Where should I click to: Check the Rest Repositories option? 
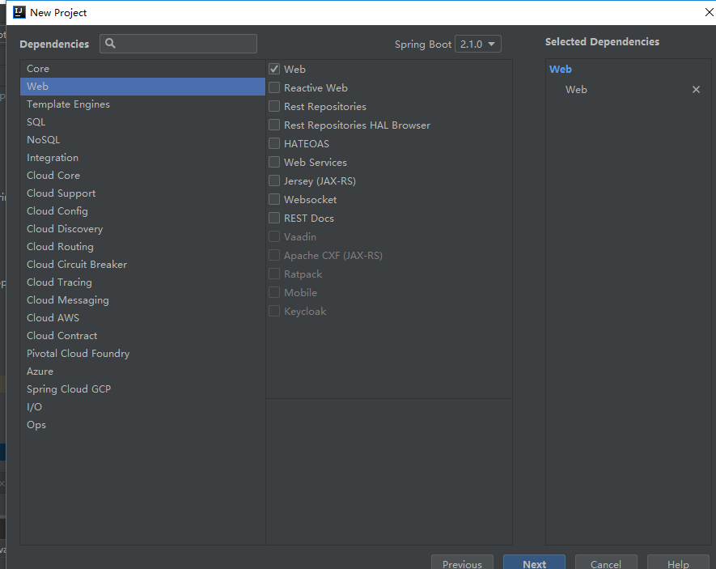[x=274, y=106]
